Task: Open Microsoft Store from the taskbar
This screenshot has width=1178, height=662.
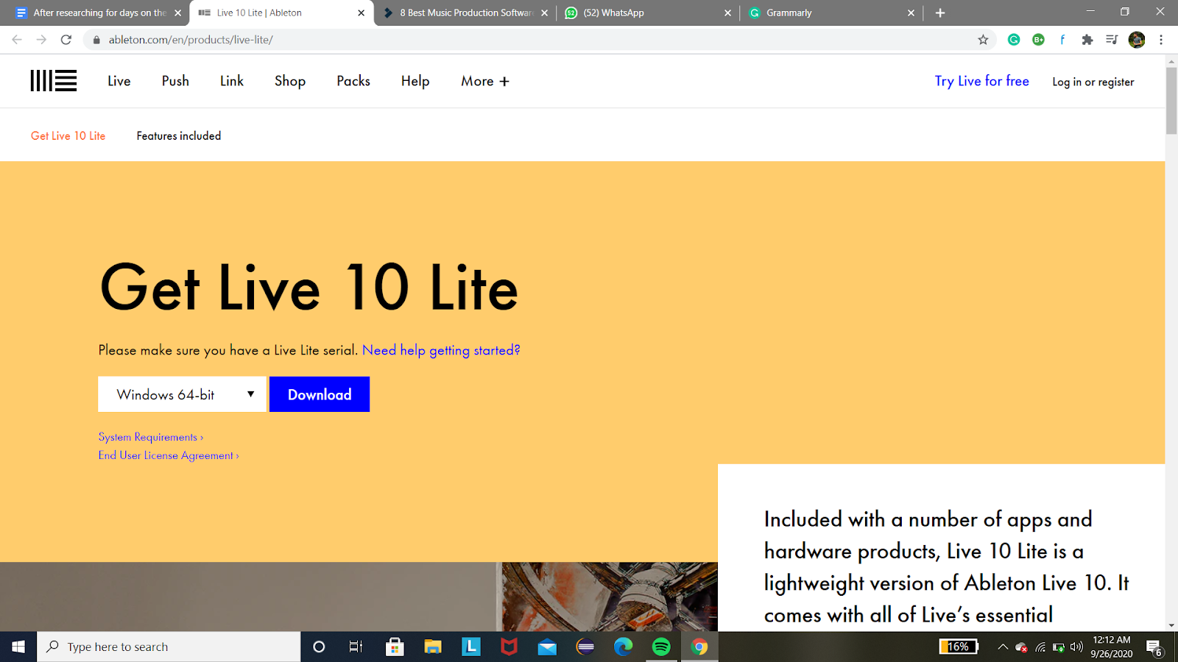Action: [x=395, y=647]
